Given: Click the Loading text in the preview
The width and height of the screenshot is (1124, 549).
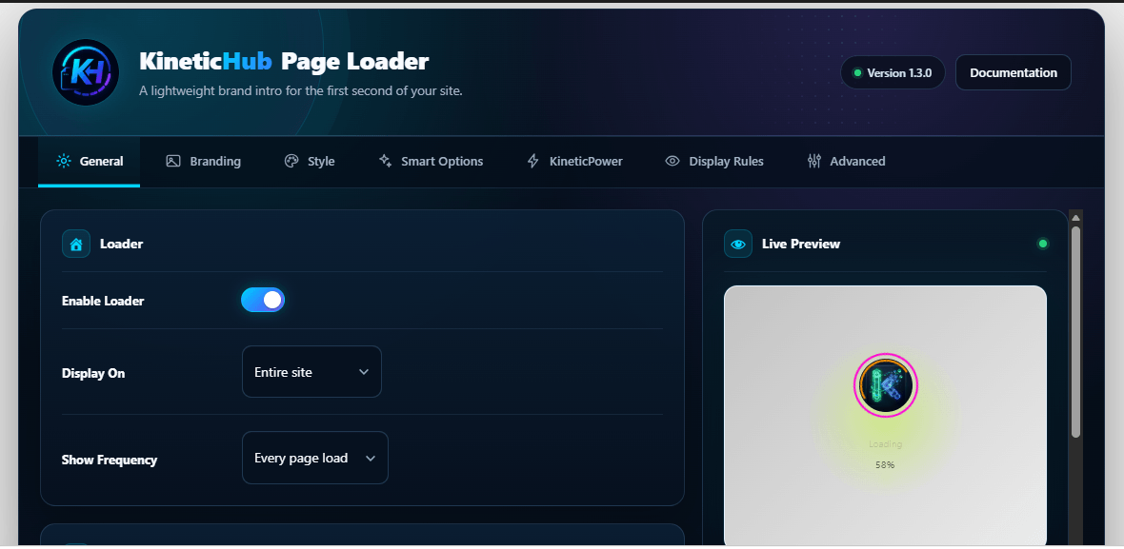Looking at the screenshot, I should (885, 444).
